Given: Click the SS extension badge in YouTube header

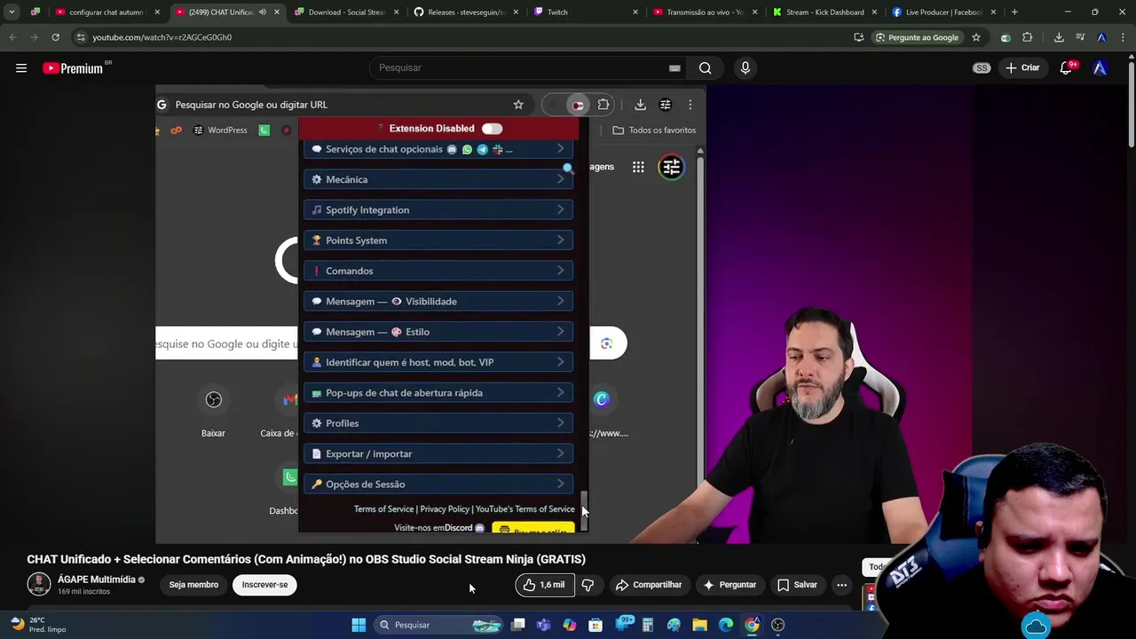Looking at the screenshot, I should click(982, 68).
